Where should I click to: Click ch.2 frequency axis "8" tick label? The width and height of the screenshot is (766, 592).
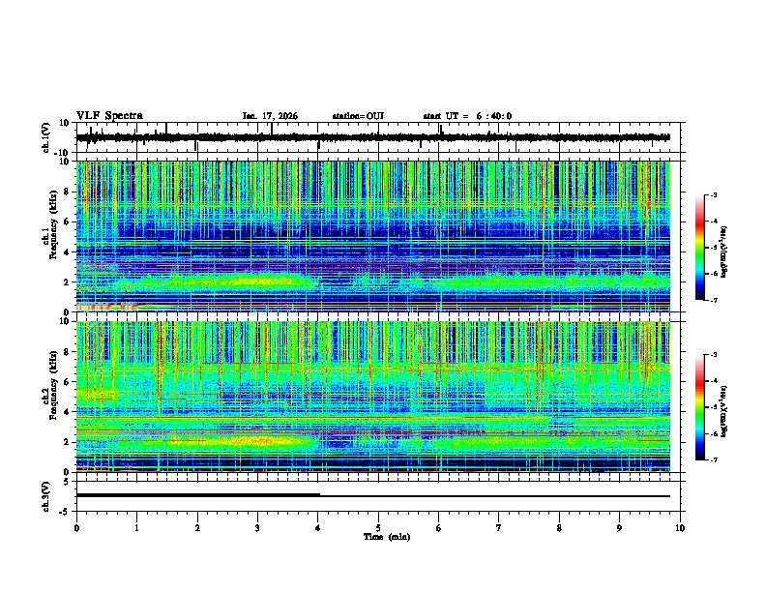point(68,352)
